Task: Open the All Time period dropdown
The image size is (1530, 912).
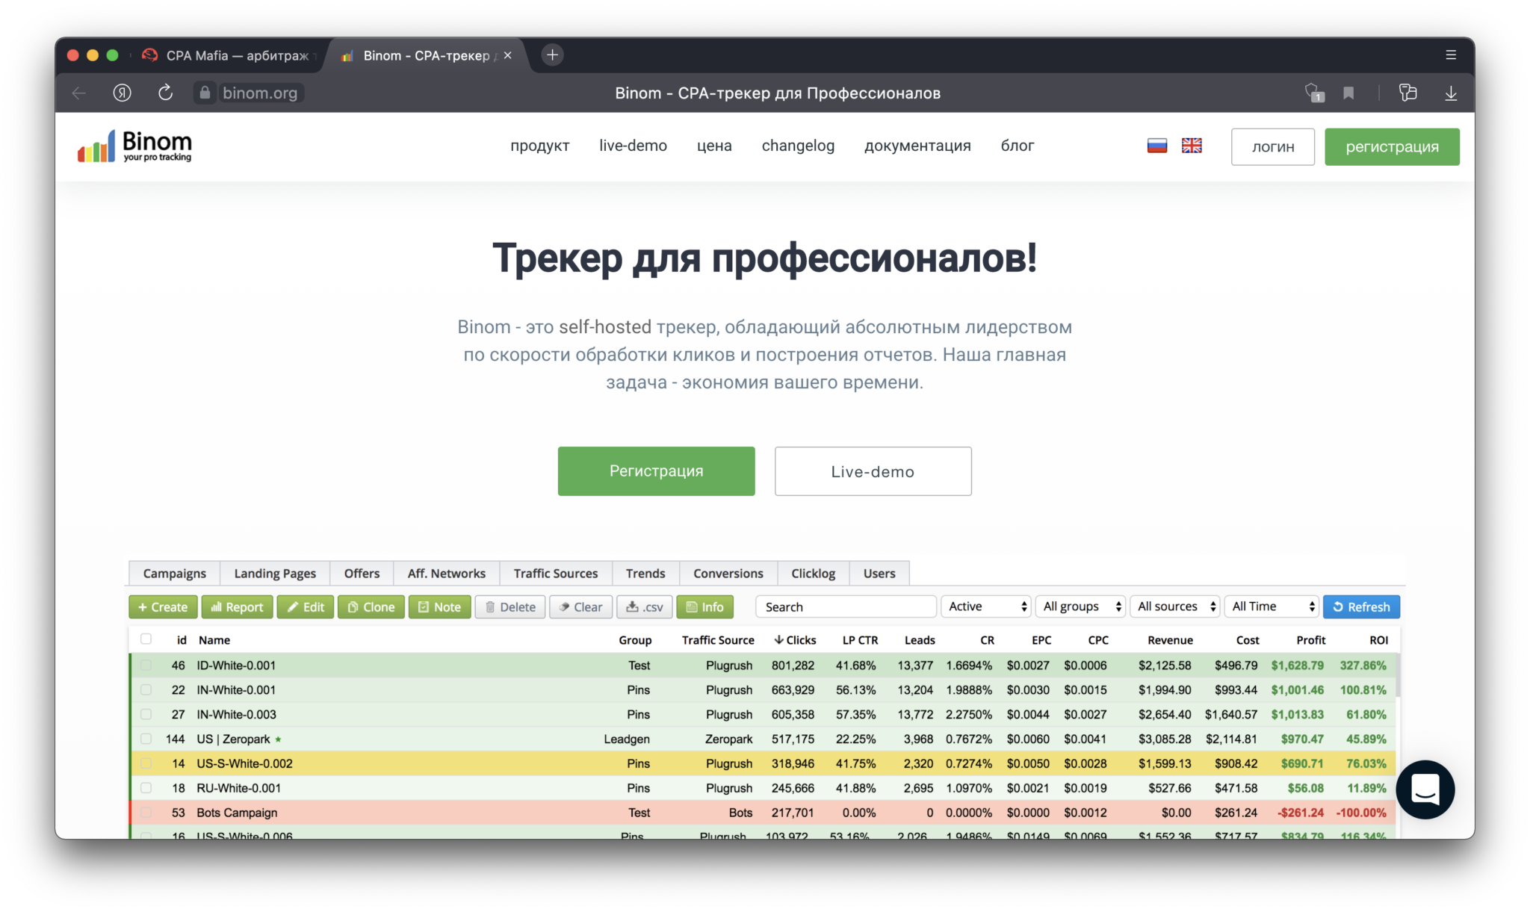Action: [x=1272, y=607]
